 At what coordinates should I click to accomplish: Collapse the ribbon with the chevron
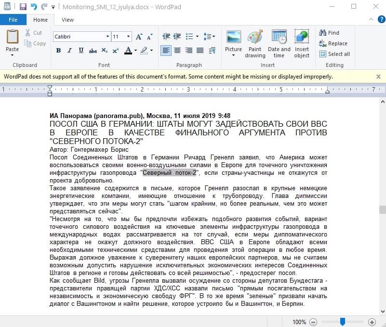371,19
